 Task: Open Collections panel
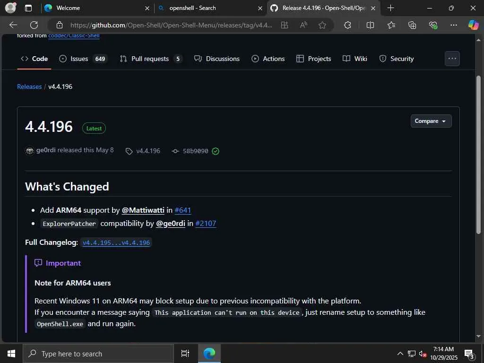412,25
